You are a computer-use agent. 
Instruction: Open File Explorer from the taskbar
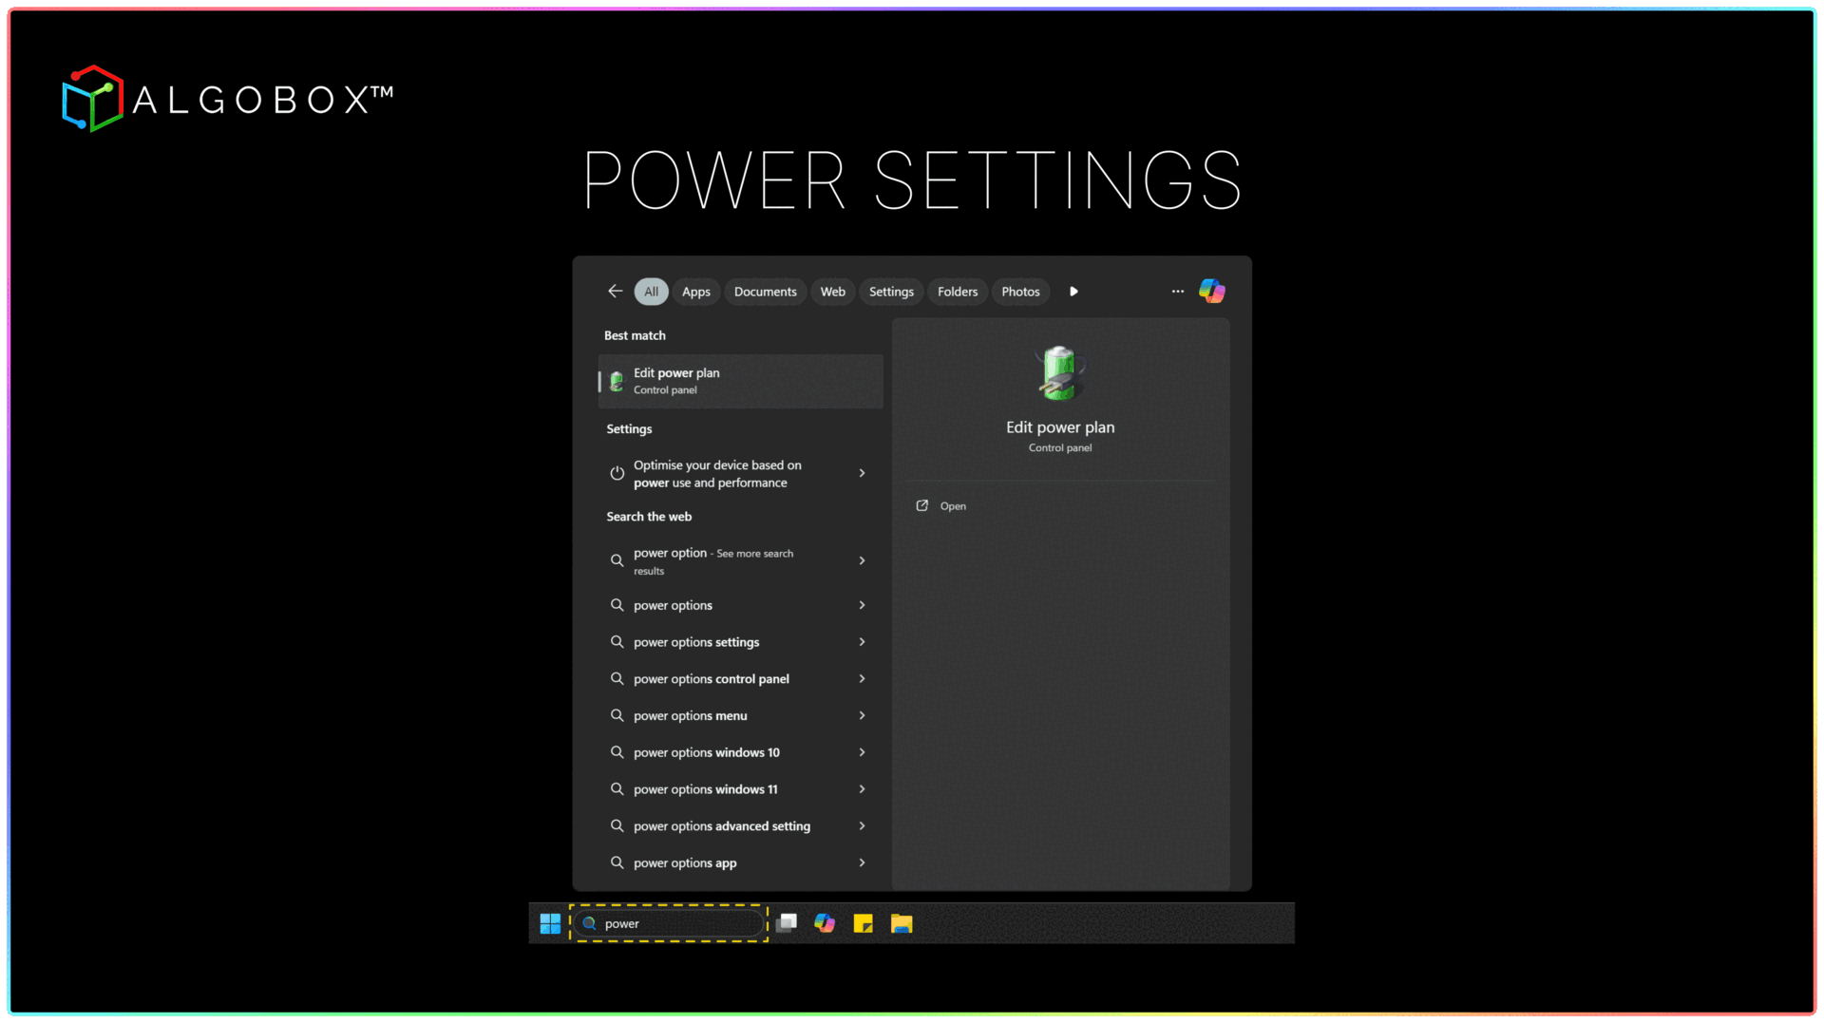click(902, 923)
